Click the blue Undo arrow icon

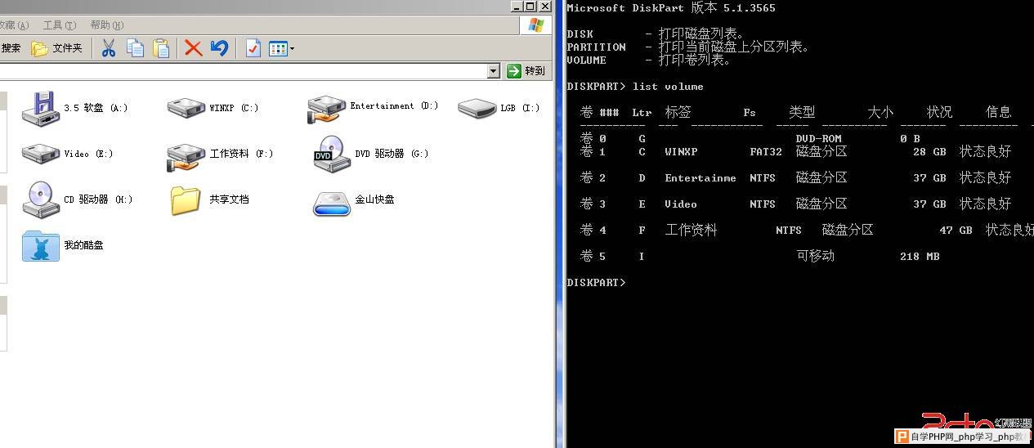(x=219, y=48)
